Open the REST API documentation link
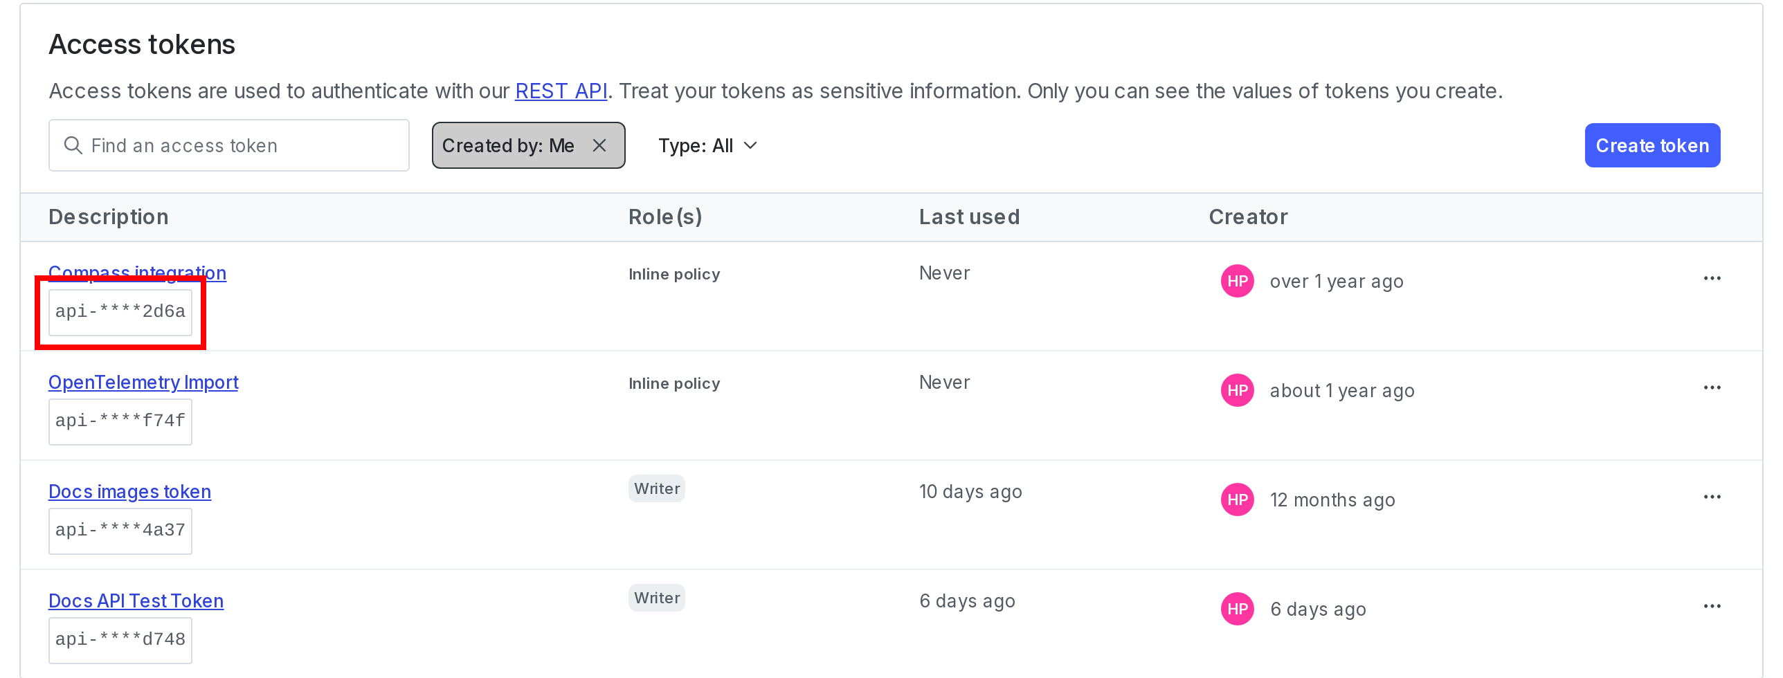 (561, 90)
